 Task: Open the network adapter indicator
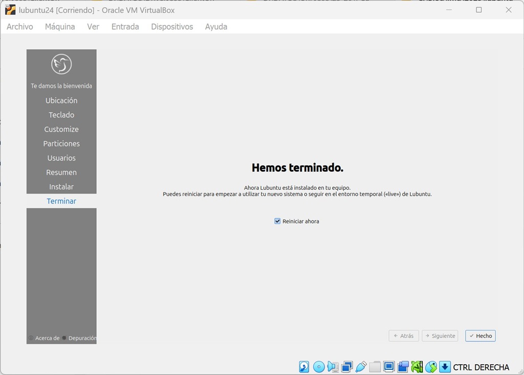[347, 367]
